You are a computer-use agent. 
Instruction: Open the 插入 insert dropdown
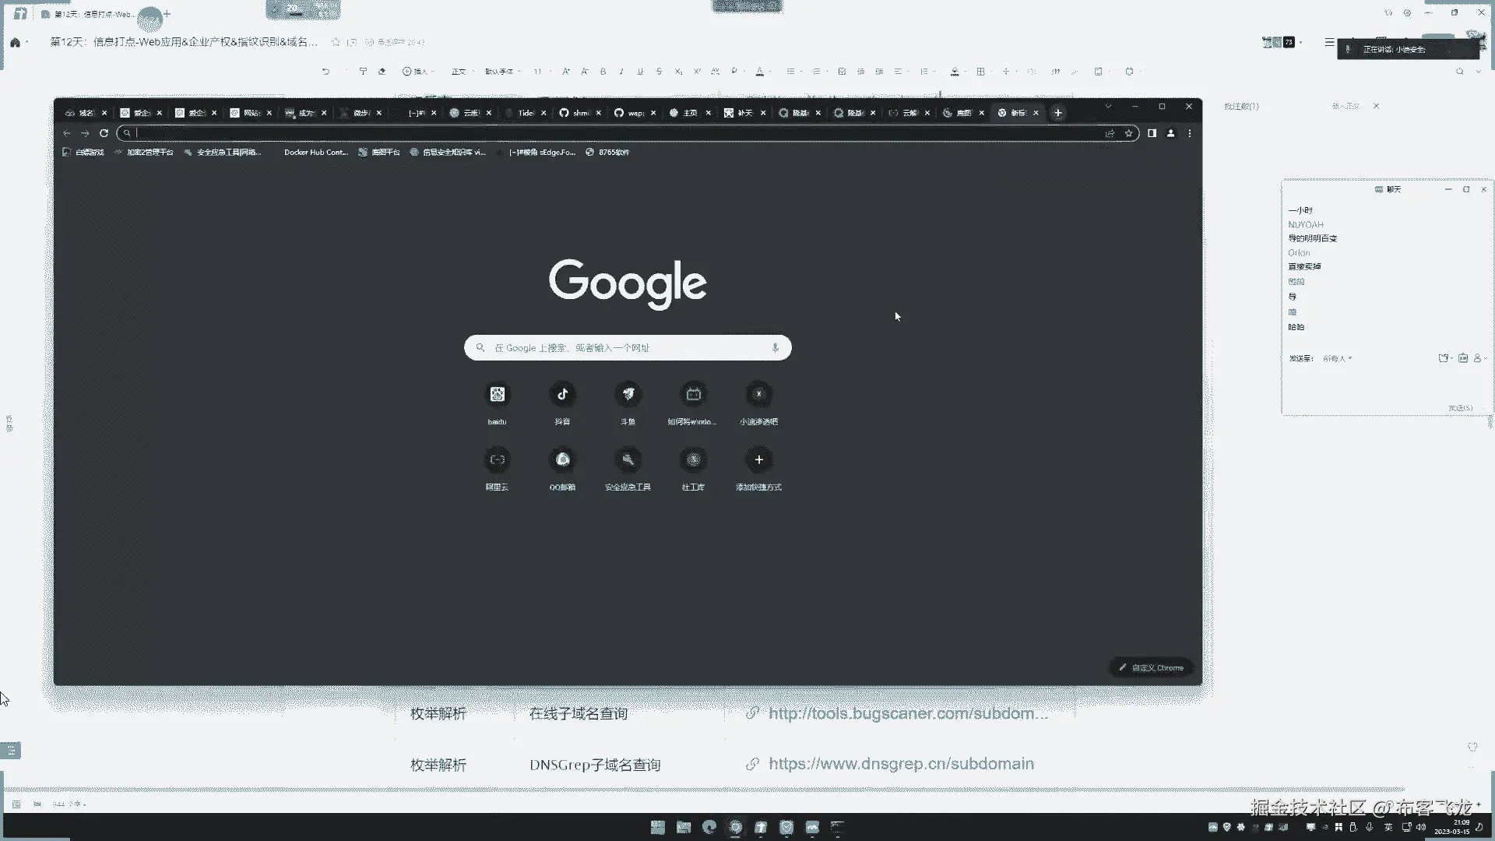coord(417,72)
